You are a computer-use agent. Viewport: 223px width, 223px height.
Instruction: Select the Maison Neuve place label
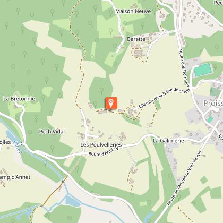pyautogui.click(x=133, y=11)
